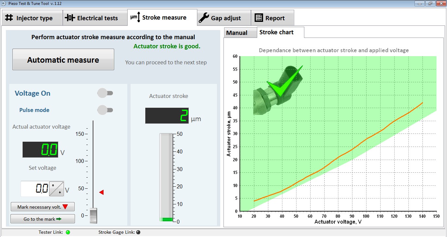Screen dimensions: 447x237
Task: Click the Set voltage up/down stepper
Action: [x=56, y=189]
